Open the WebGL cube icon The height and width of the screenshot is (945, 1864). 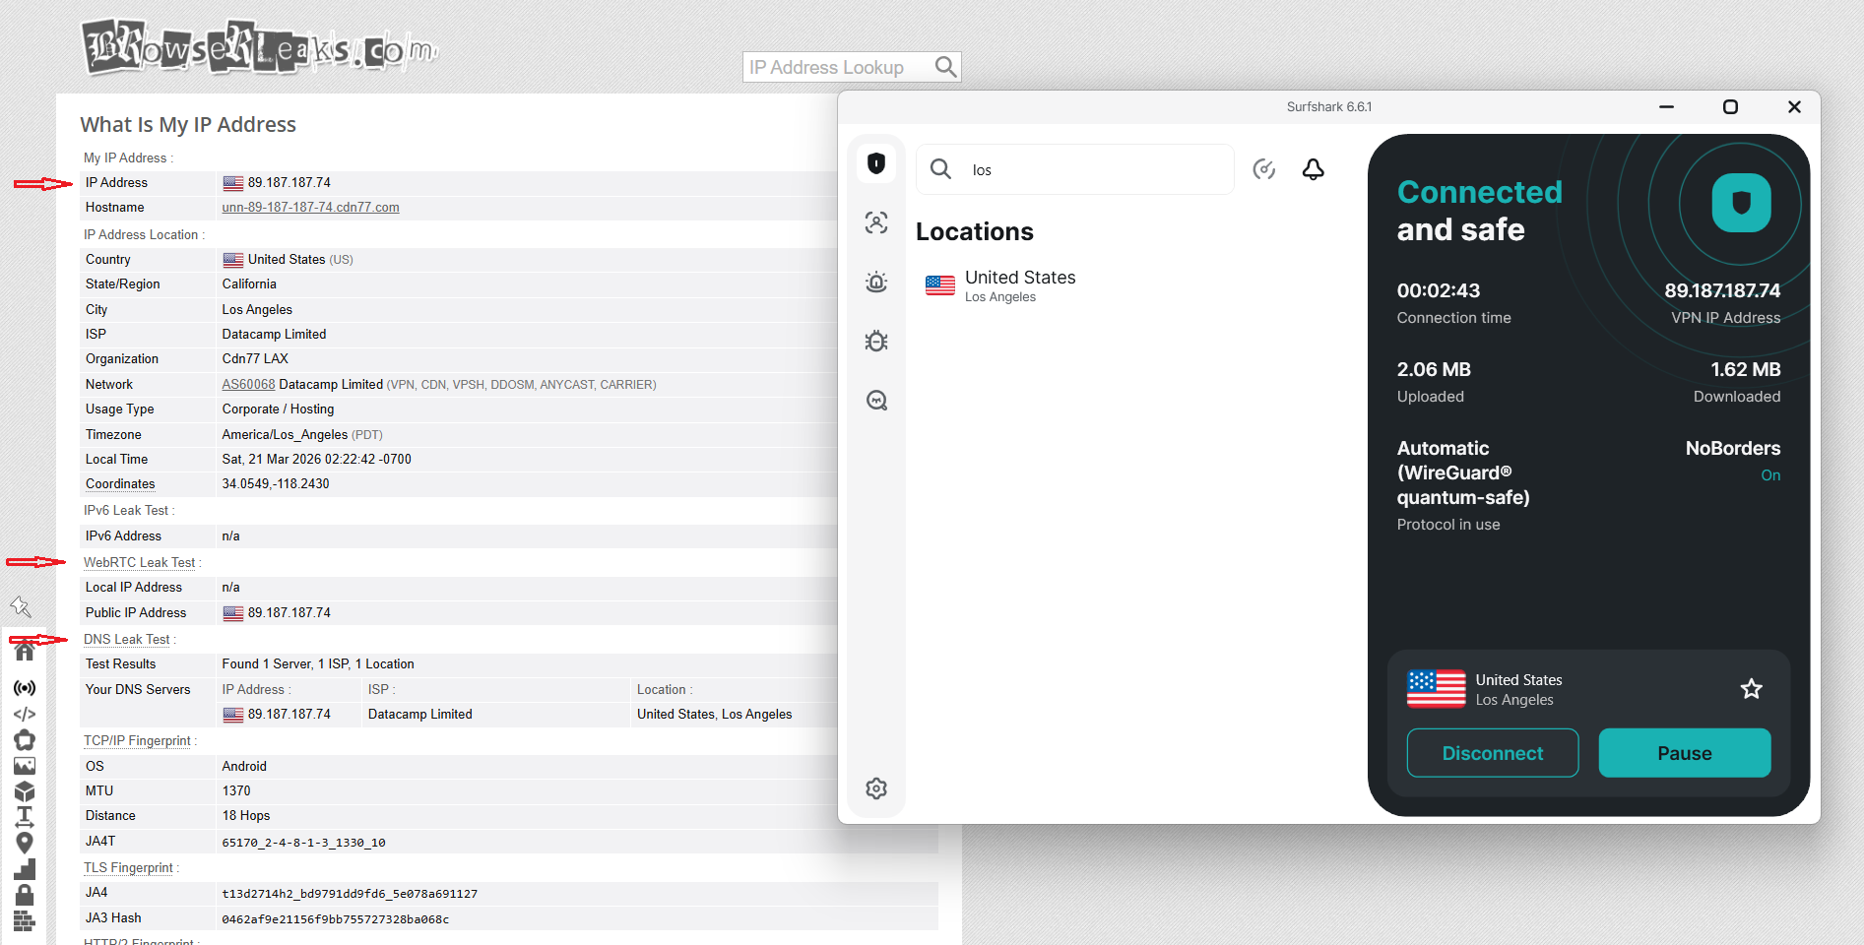[x=25, y=791]
